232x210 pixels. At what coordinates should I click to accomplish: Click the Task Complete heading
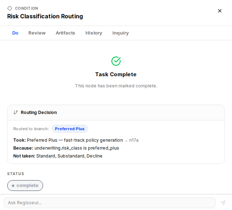[x=116, y=74]
